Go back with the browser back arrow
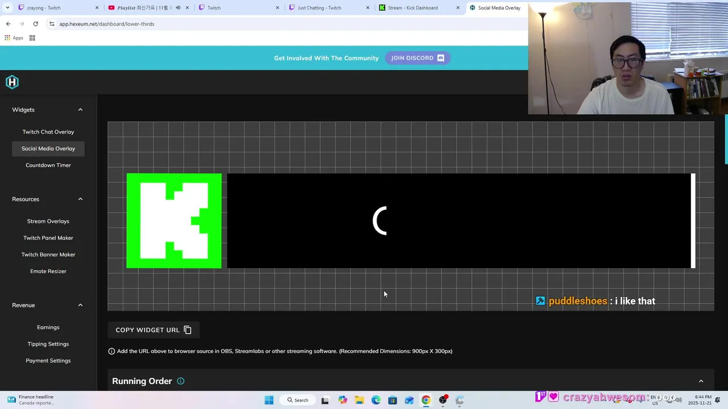Image resolution: width=728 pixels, height=409 pixels. pos(8,24)
